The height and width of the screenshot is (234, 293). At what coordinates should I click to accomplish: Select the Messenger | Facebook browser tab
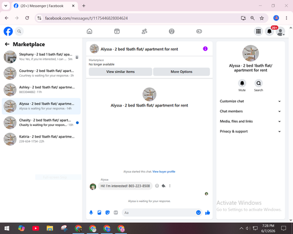[x=45, y=6]
